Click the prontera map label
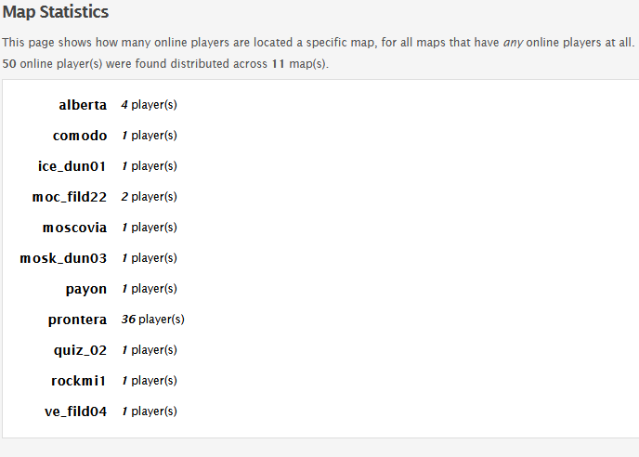This screenshot has height=457, width=639. pyautogui.click(x=77, y=320)
